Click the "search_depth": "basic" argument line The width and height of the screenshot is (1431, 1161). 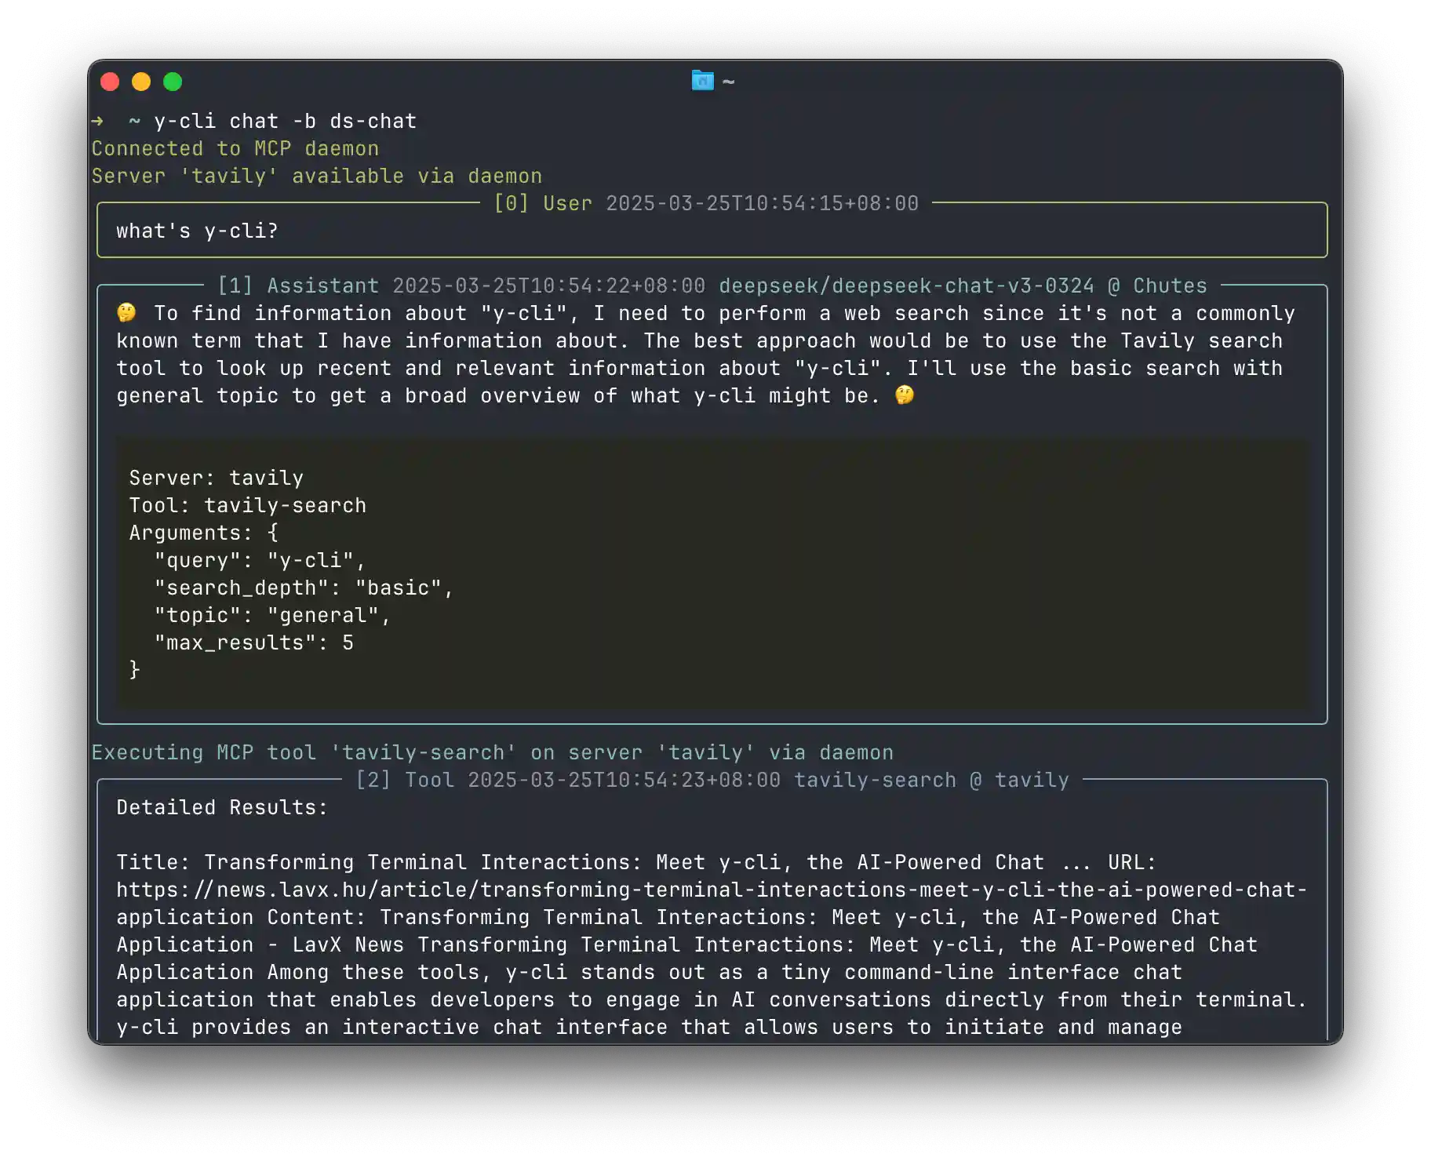point(304,588)
